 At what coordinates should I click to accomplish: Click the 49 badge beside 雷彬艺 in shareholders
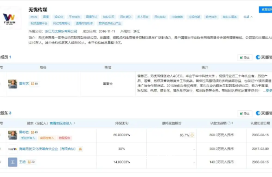point(34,132)
